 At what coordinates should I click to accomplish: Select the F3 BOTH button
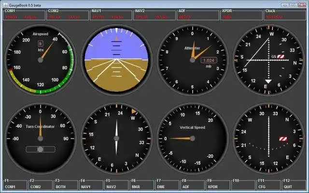(66, 184)
